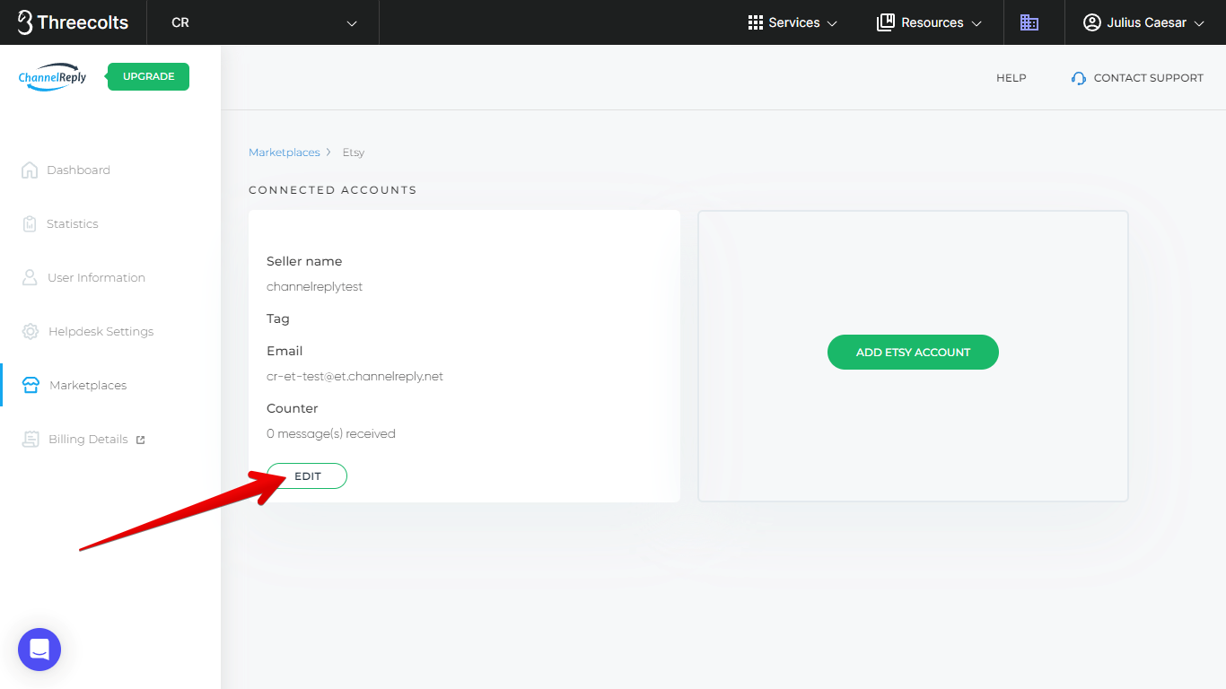Viewport: 1226px width, 689px height.
Task: Click the 0 message(s) received text
Action: pos(331,434)
